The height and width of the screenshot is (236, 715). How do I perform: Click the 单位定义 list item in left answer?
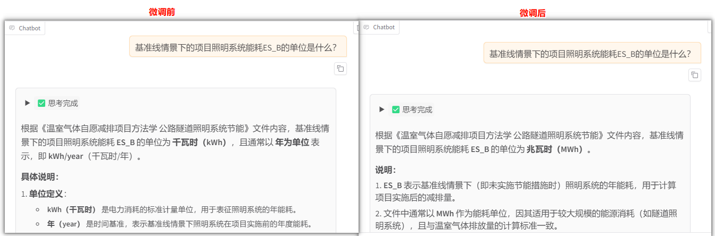[46, 194]
